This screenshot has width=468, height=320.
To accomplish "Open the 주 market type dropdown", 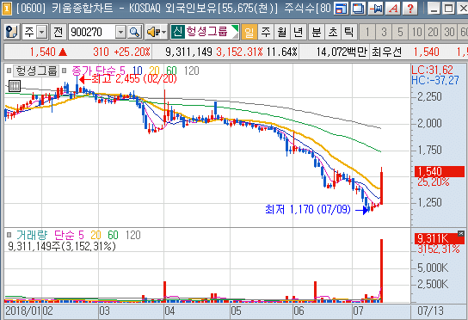I will tap(42, 32).
